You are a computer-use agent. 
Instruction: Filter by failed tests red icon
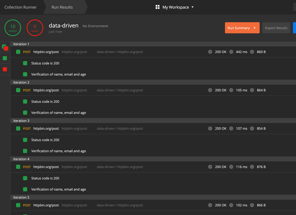5,69
